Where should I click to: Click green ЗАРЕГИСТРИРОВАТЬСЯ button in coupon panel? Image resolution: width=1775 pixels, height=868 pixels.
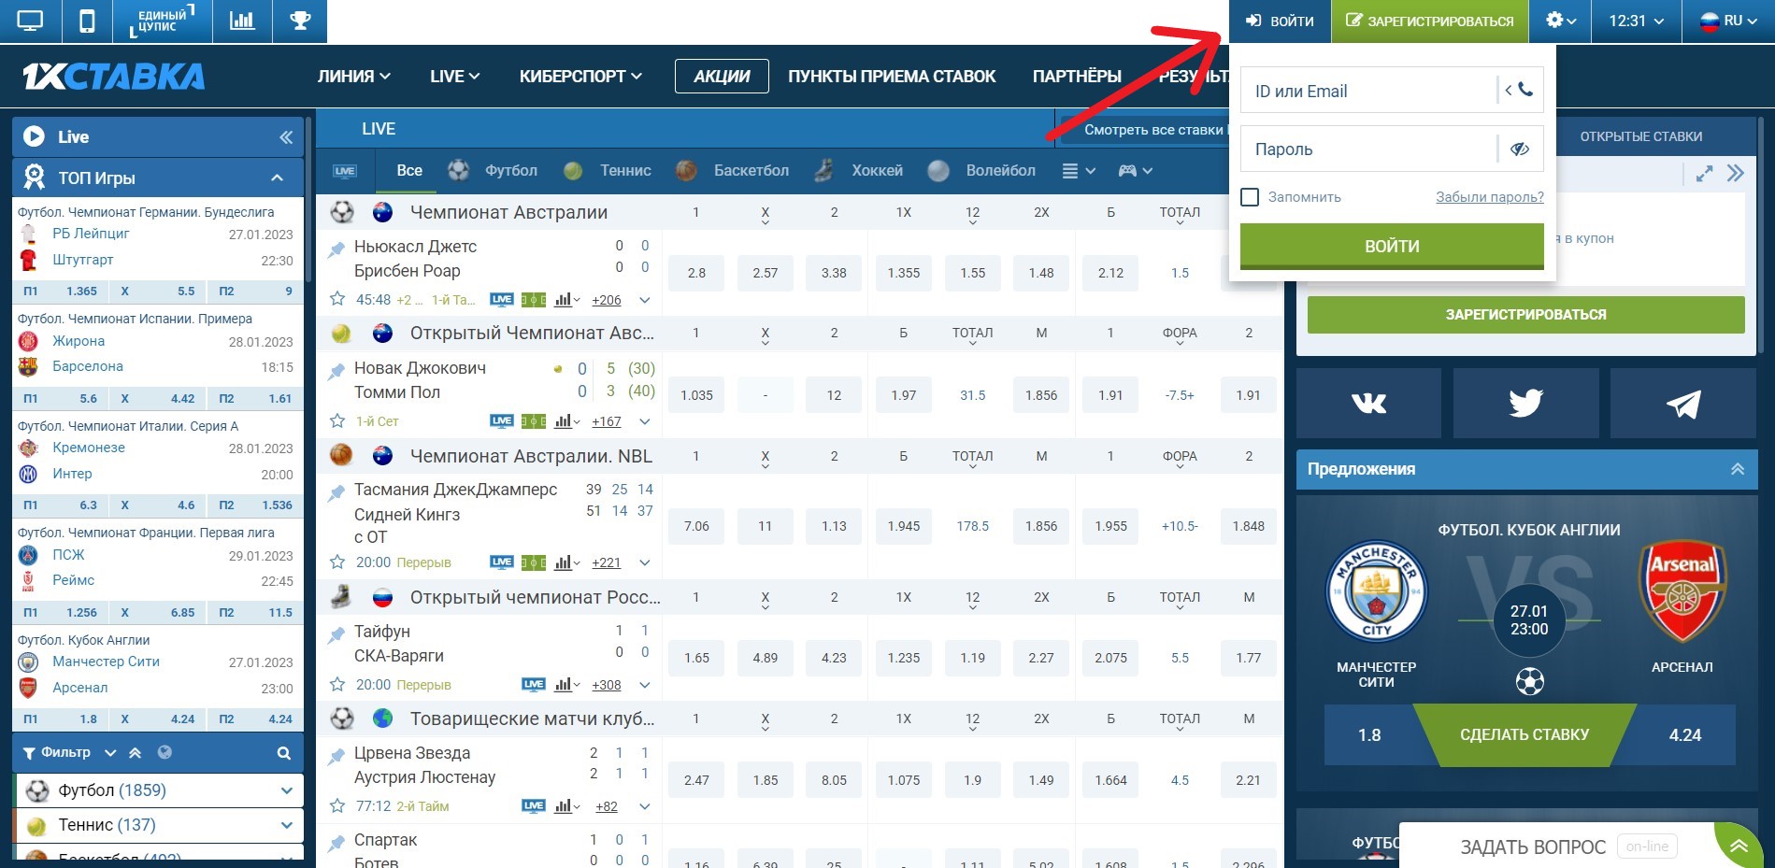pyautogui.click(x=1525, y=315)
